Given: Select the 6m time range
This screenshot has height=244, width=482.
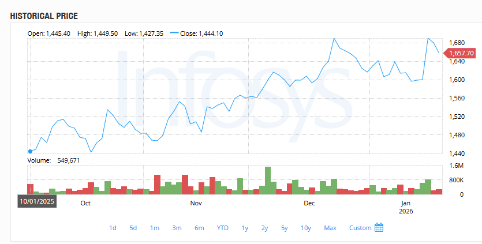Looking at the screenshot, I should tap(199, 228).
